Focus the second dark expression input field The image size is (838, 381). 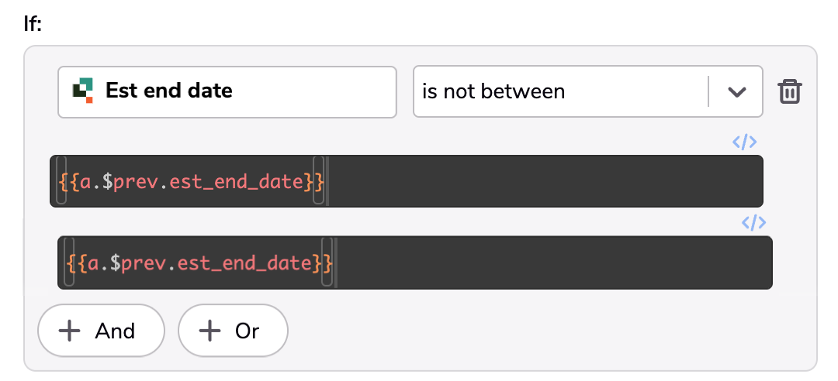point(414,263)
